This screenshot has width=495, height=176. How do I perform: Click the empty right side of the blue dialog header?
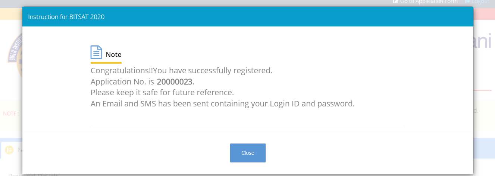pos(336,17)
